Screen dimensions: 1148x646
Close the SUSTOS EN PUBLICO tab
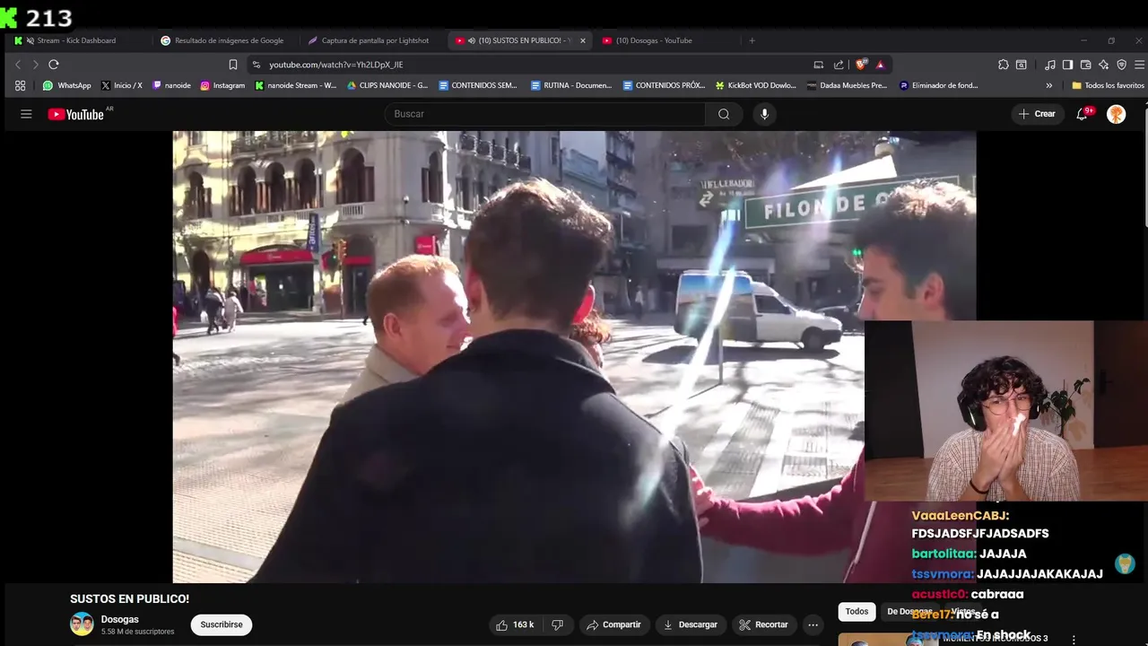click(582, 40)
